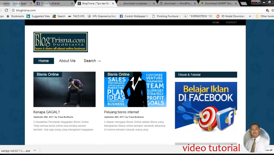Click the CONTACT link in the top bar

coord(231,23)
